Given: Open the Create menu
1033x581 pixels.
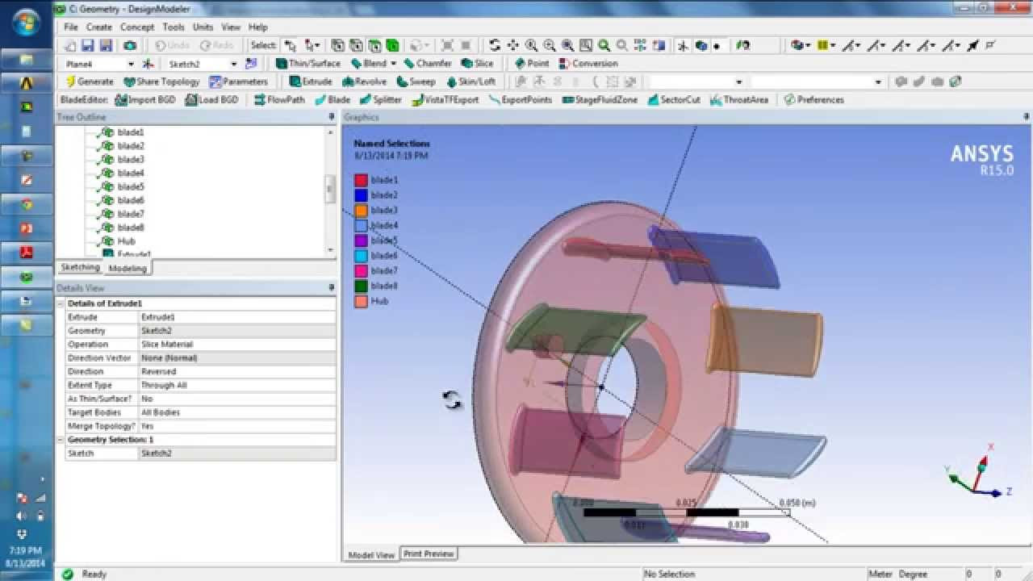Looking at the screenshot, I should (x=99, y=27).
